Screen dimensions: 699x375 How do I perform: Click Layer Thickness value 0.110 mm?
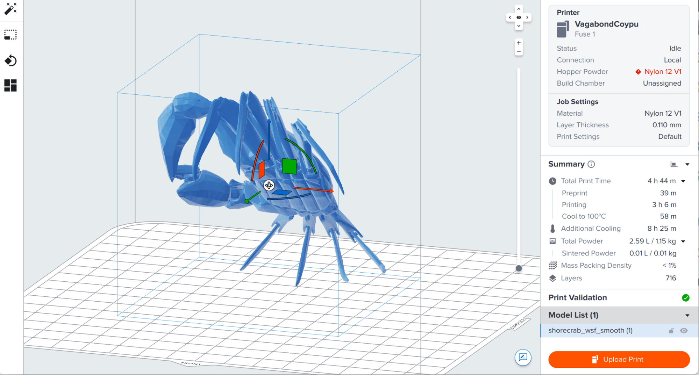click(x=666, y=125)
